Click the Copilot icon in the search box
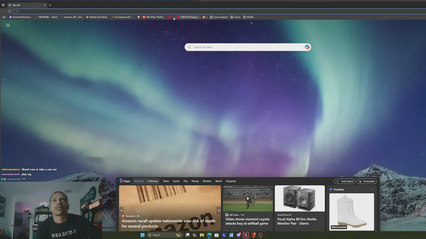Screen dimensions: 426x239 point(307,47)
